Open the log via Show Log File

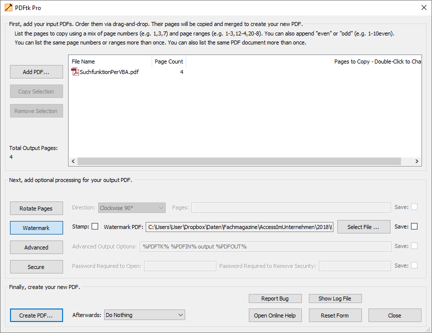pos(335,298)
